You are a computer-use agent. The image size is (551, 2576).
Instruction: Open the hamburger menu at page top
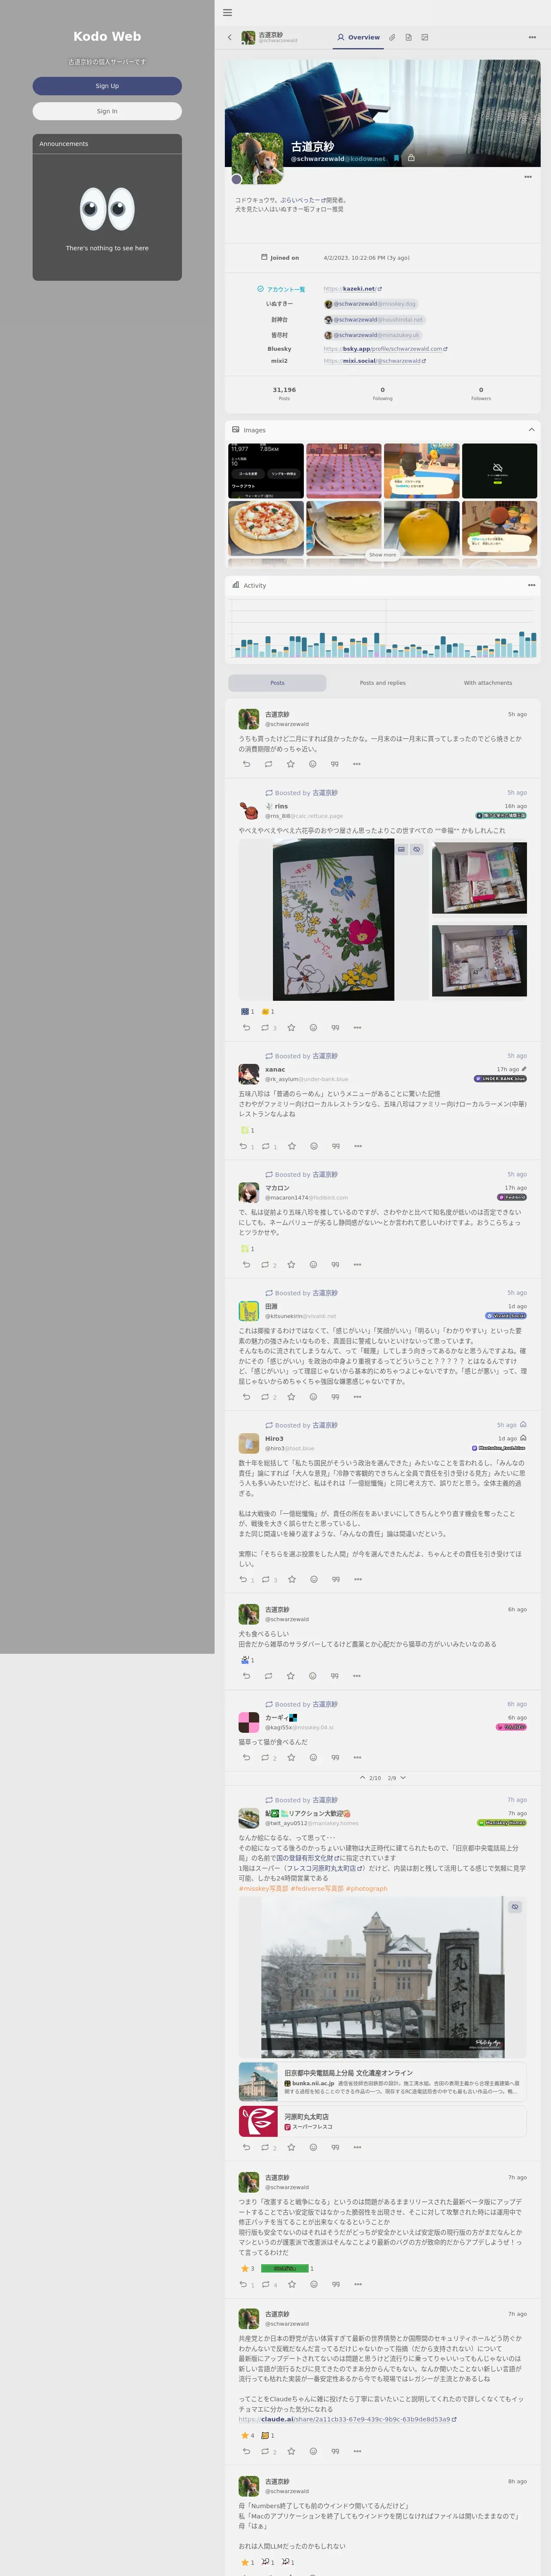[227, 13]
